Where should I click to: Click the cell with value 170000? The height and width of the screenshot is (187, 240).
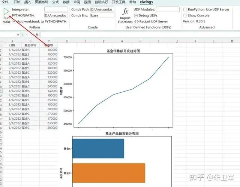click(x=49, y=119)
